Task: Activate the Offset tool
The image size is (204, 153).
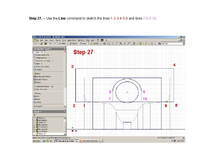Action: point(37,82)
